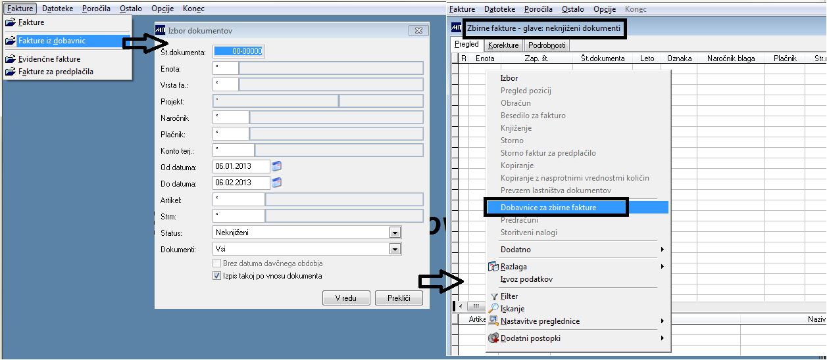827x360 pixels.
Task: Cancel dialog with Prekliči button
Action: click(399, 298)
